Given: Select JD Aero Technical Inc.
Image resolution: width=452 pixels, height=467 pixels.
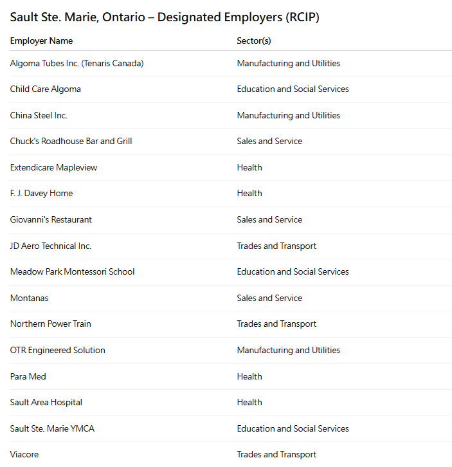Looking at the screenshot, I should tap(51, 246).
